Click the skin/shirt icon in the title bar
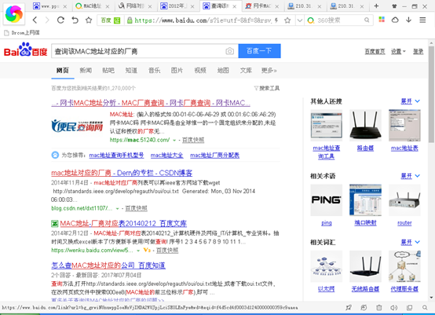 click(394, 6)
